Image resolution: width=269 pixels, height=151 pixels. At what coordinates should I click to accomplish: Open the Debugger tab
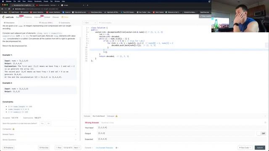click(111, 116)
